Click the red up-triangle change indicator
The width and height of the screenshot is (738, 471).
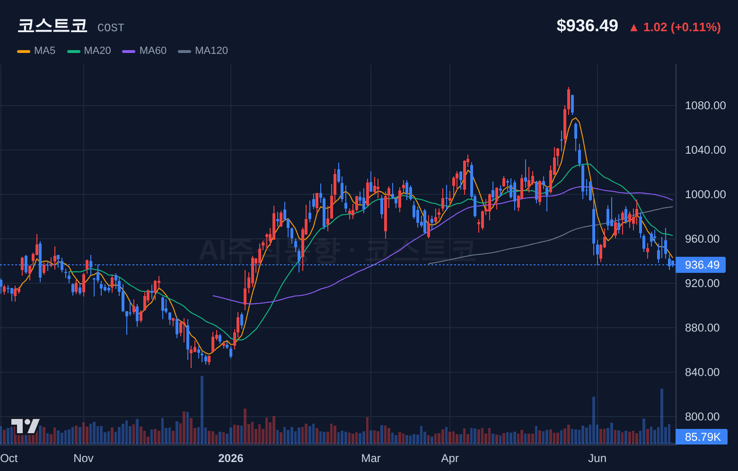tap(634, 28)
